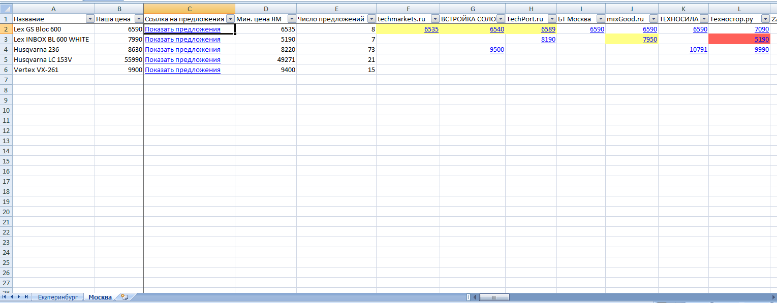777x303 pixels.
Task: Click price link 6540 in column G
Action: (x=497, y=29)
